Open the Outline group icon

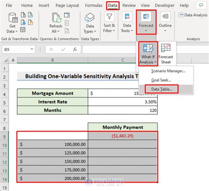165,16
